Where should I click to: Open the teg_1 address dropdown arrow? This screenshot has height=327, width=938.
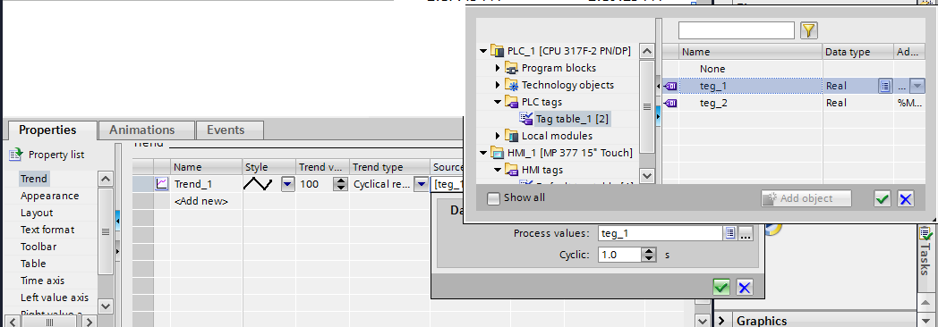(917, 86)
